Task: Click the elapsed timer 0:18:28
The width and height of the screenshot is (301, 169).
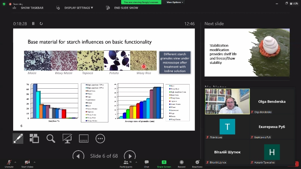Action: pyautogui.click(x=20, y=24)
